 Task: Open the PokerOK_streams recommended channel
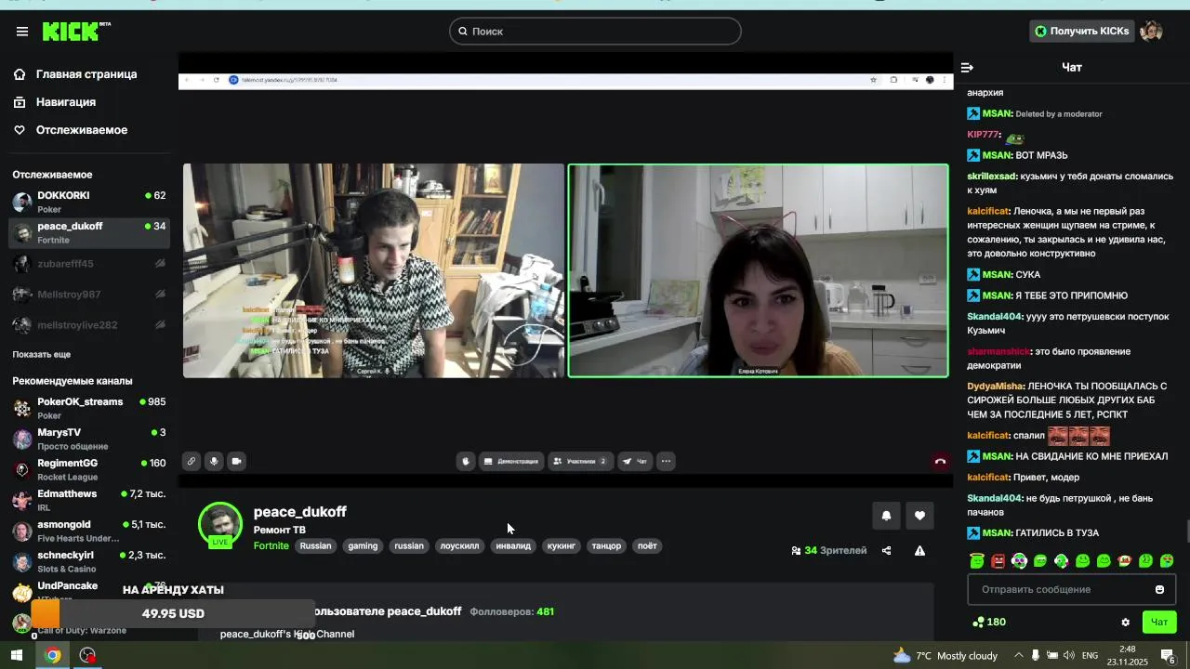click(x=89, y=408)
